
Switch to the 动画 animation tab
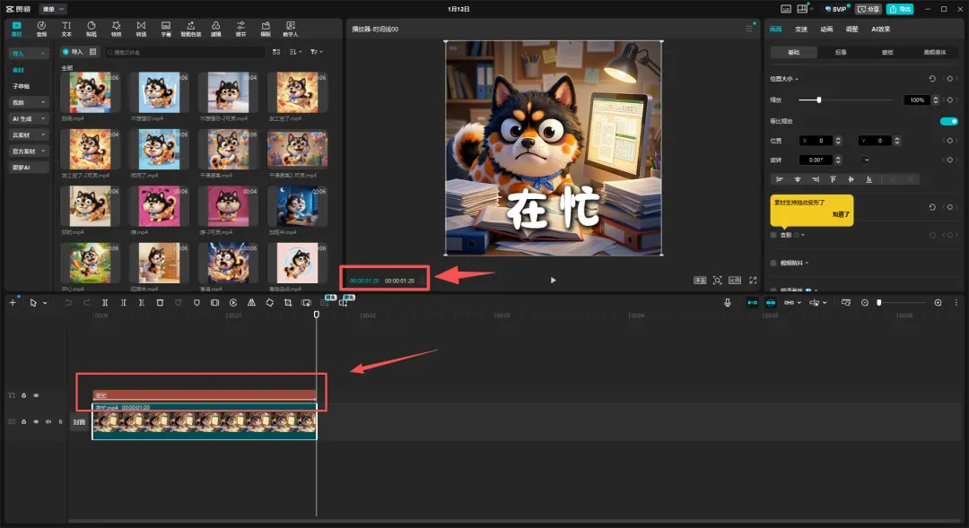pos(826,29)
